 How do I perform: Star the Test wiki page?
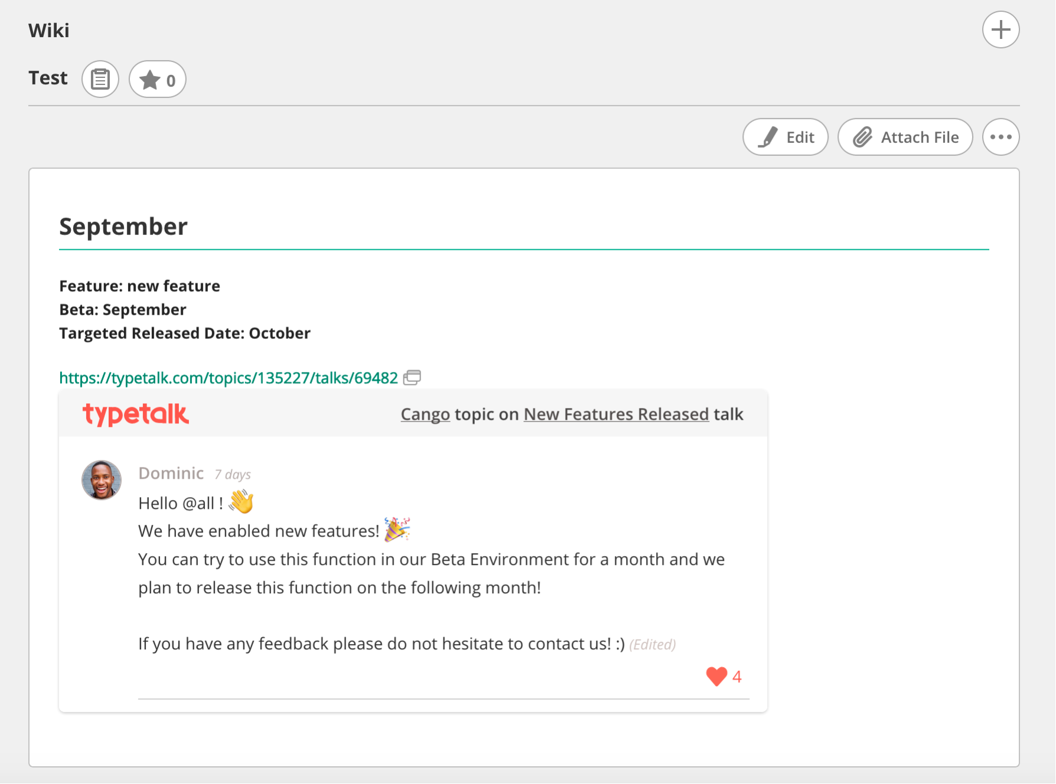pyautogui.click(x=157, y=79)
